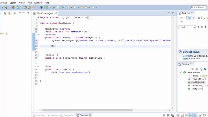Toggle Show Whitespace Characters pilcrow icon

[x=58, y=7]
